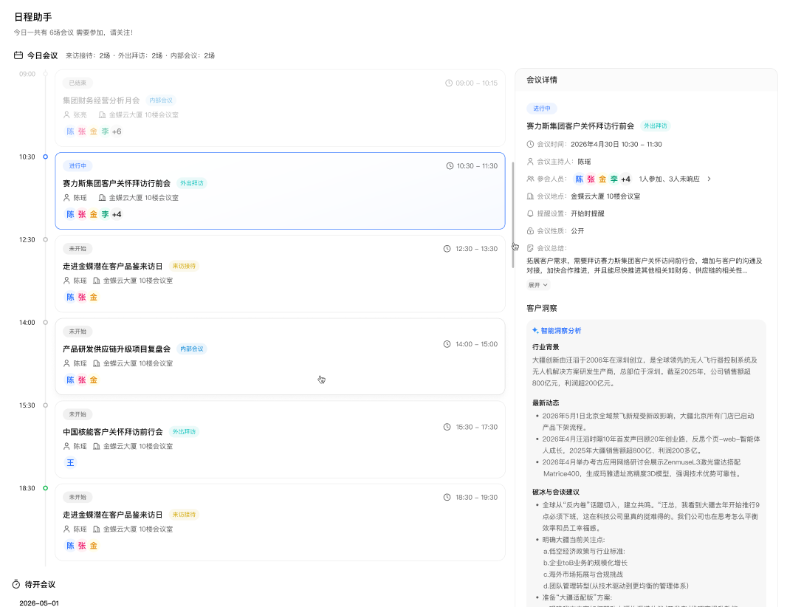Click the clock icon next to 15:30 – 17:30
Screen dimensions: 787x607
point(447,427)
